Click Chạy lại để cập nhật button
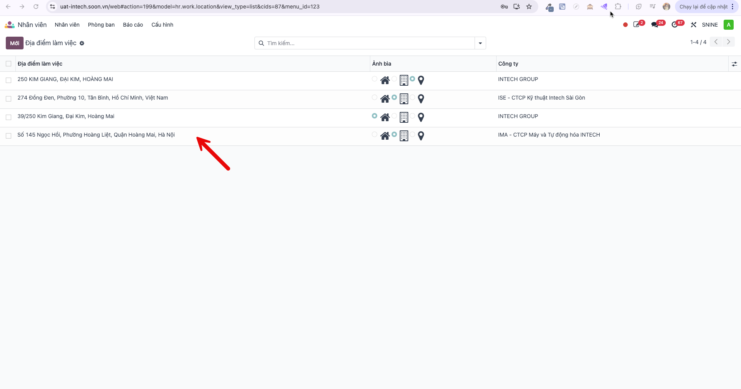The width and height of the screenshot is (741, 389). 703,7
